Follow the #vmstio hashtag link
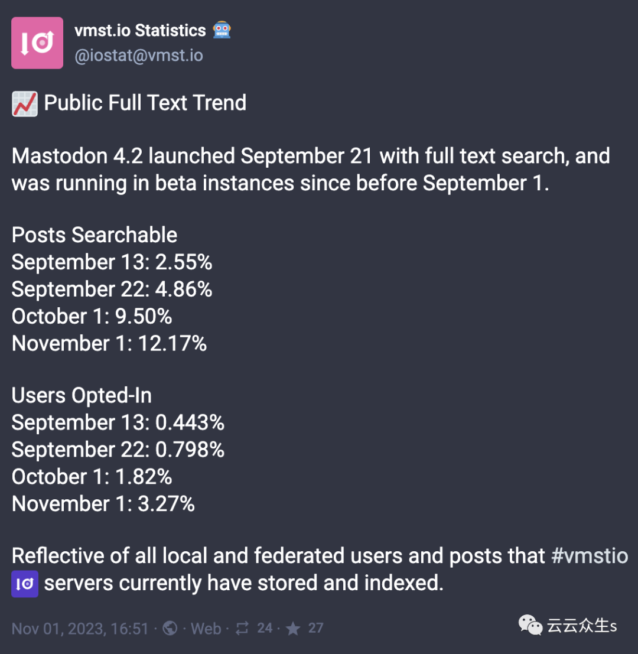Viewport: 638px width, 654px height. tap(590, 556)
